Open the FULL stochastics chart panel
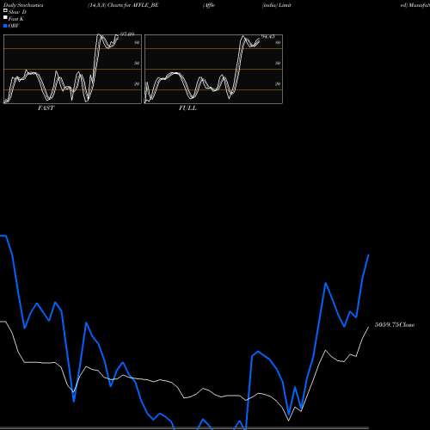This screenshot has height=430, width=430. pos(213,69)
